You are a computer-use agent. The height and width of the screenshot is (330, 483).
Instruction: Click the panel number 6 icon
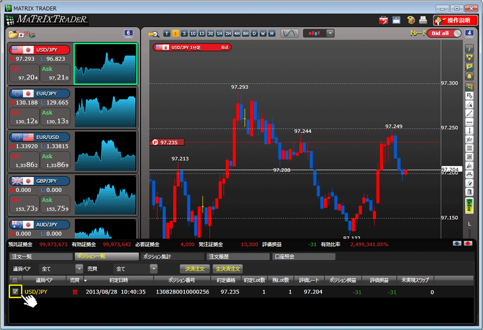click(128, 33)
